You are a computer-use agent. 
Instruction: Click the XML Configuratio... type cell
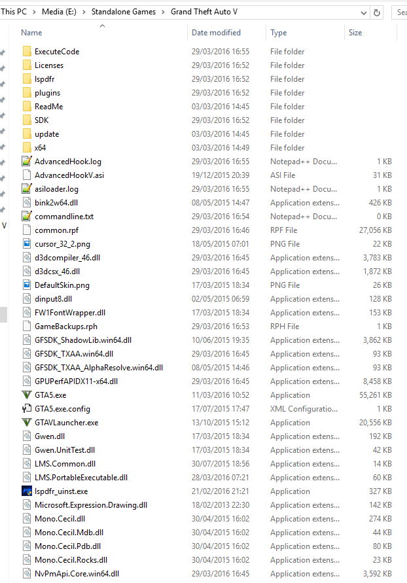click(x=304, y=408)
